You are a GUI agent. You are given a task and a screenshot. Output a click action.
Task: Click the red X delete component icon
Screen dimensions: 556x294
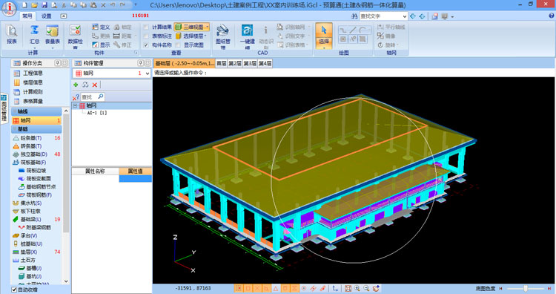[x=95, y=85]
